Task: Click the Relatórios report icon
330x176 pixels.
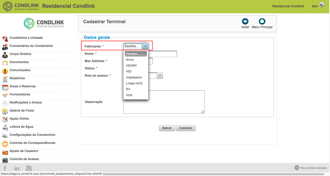Action: click(x=5, y=79)
